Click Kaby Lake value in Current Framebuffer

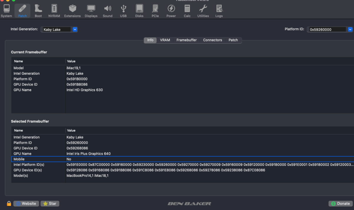(x=75, y=74)
